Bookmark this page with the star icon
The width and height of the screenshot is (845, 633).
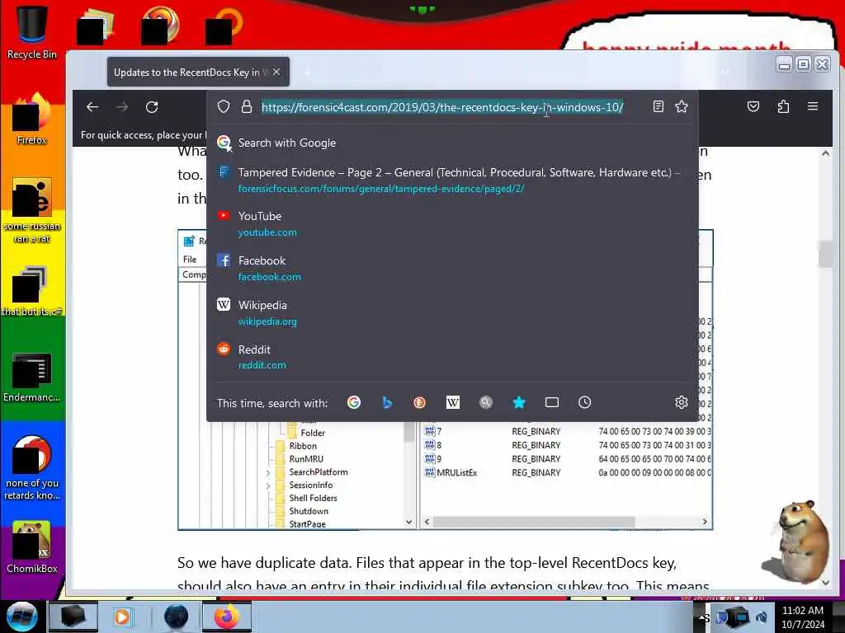coord(682,106)
